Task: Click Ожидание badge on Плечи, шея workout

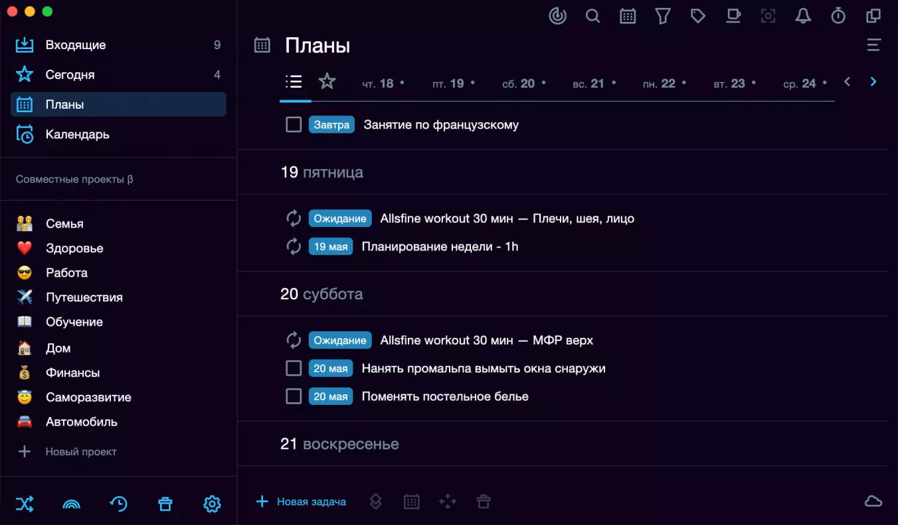Action: (x=340, y=218)
